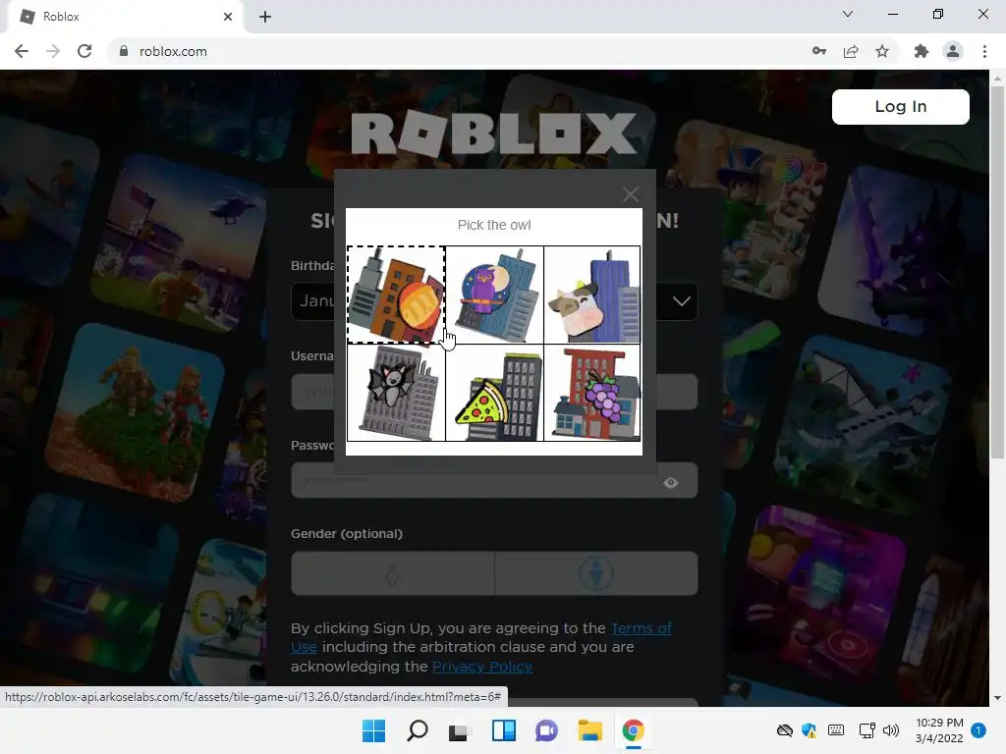The image size is (1006, 754).
Task: Open the Windows Start menu
Action: point(373,730)
